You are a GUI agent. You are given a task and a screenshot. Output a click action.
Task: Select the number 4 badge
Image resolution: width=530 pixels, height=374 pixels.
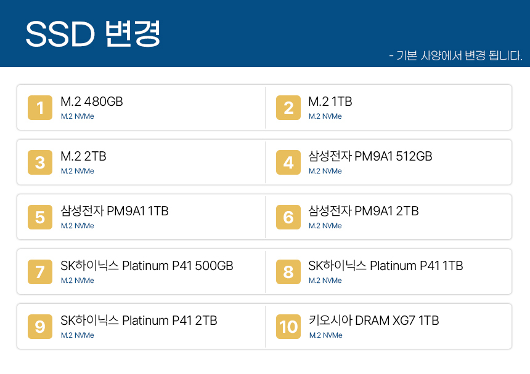pos(288,162)
